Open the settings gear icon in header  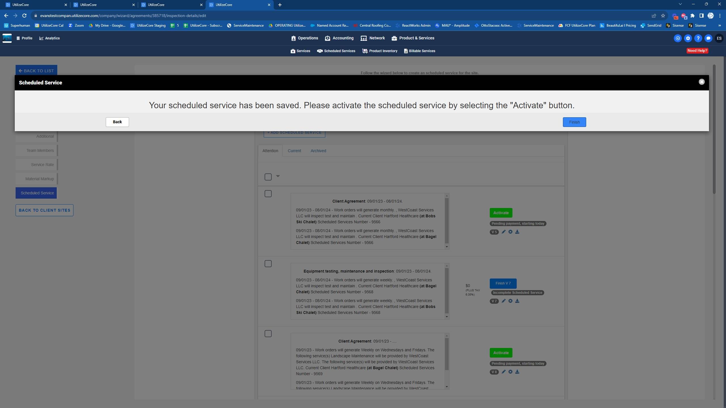(688, 38)
